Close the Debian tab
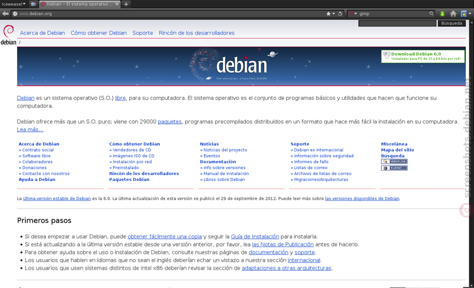The height and width of the screenshot is (288, 474). point(117,4)
